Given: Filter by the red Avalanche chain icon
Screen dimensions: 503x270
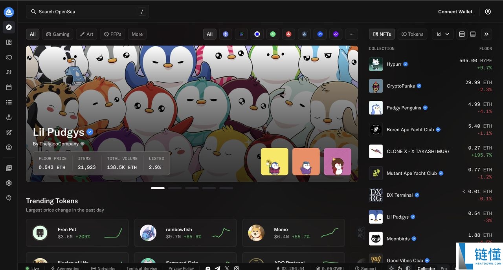Looking at the screenshot, I should (x=288, y=34).
